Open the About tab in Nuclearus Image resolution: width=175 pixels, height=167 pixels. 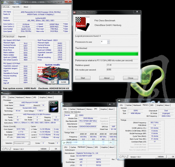26,7
